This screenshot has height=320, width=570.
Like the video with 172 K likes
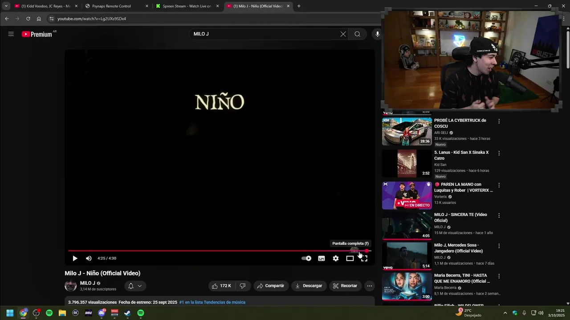[221, 286]
